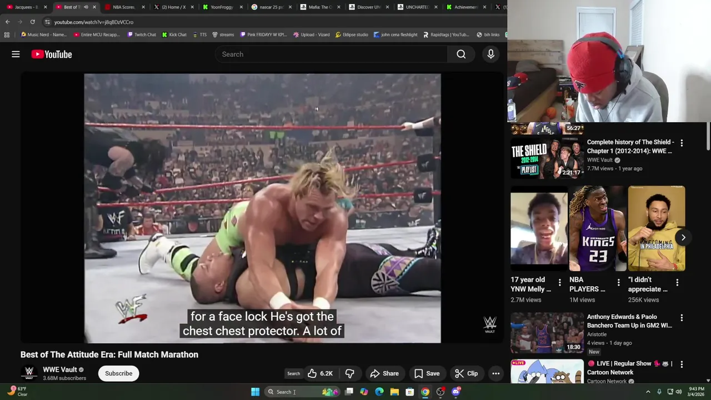Open TTS bookmark
Viewport: 711px width, 400px height.
point(199,34)
